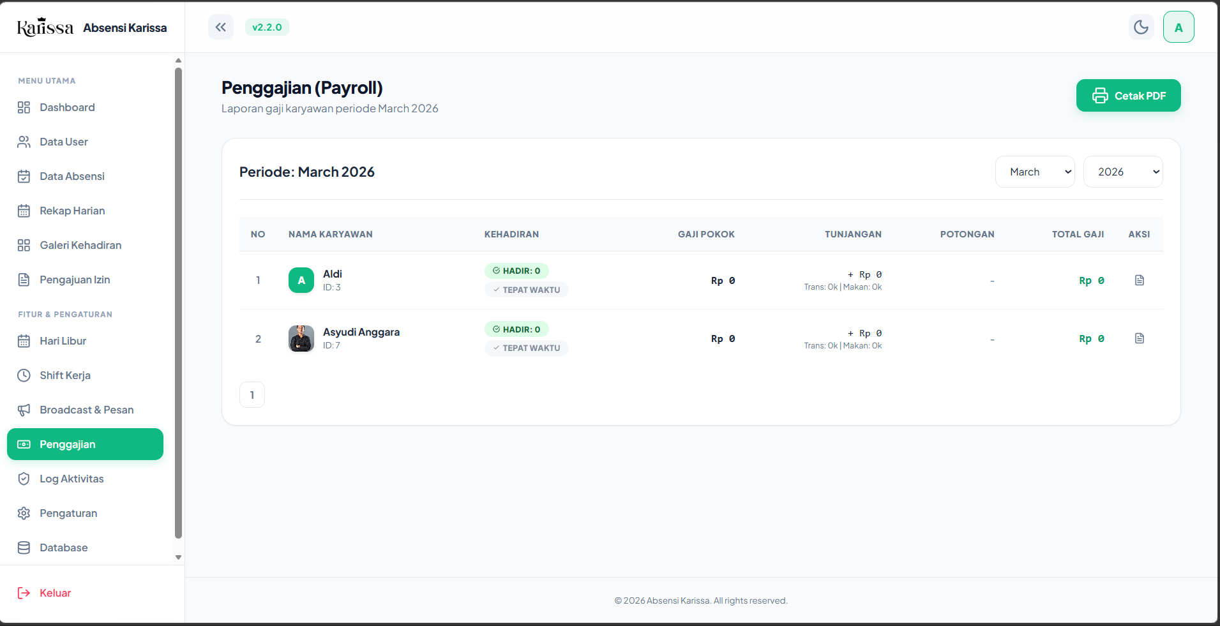Click TEPAT WAKTU badge for Asyudi Anggara
Image resolution: width=1220 pixels, height=626 pixels.
[x=526, y=348]
